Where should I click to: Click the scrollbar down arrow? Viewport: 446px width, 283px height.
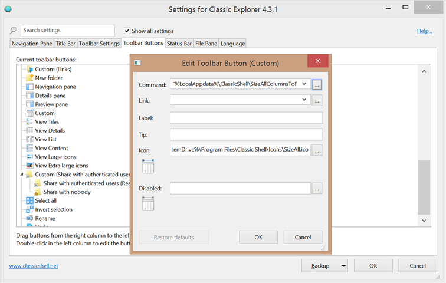pyautogui.click(x=424, y=221)
